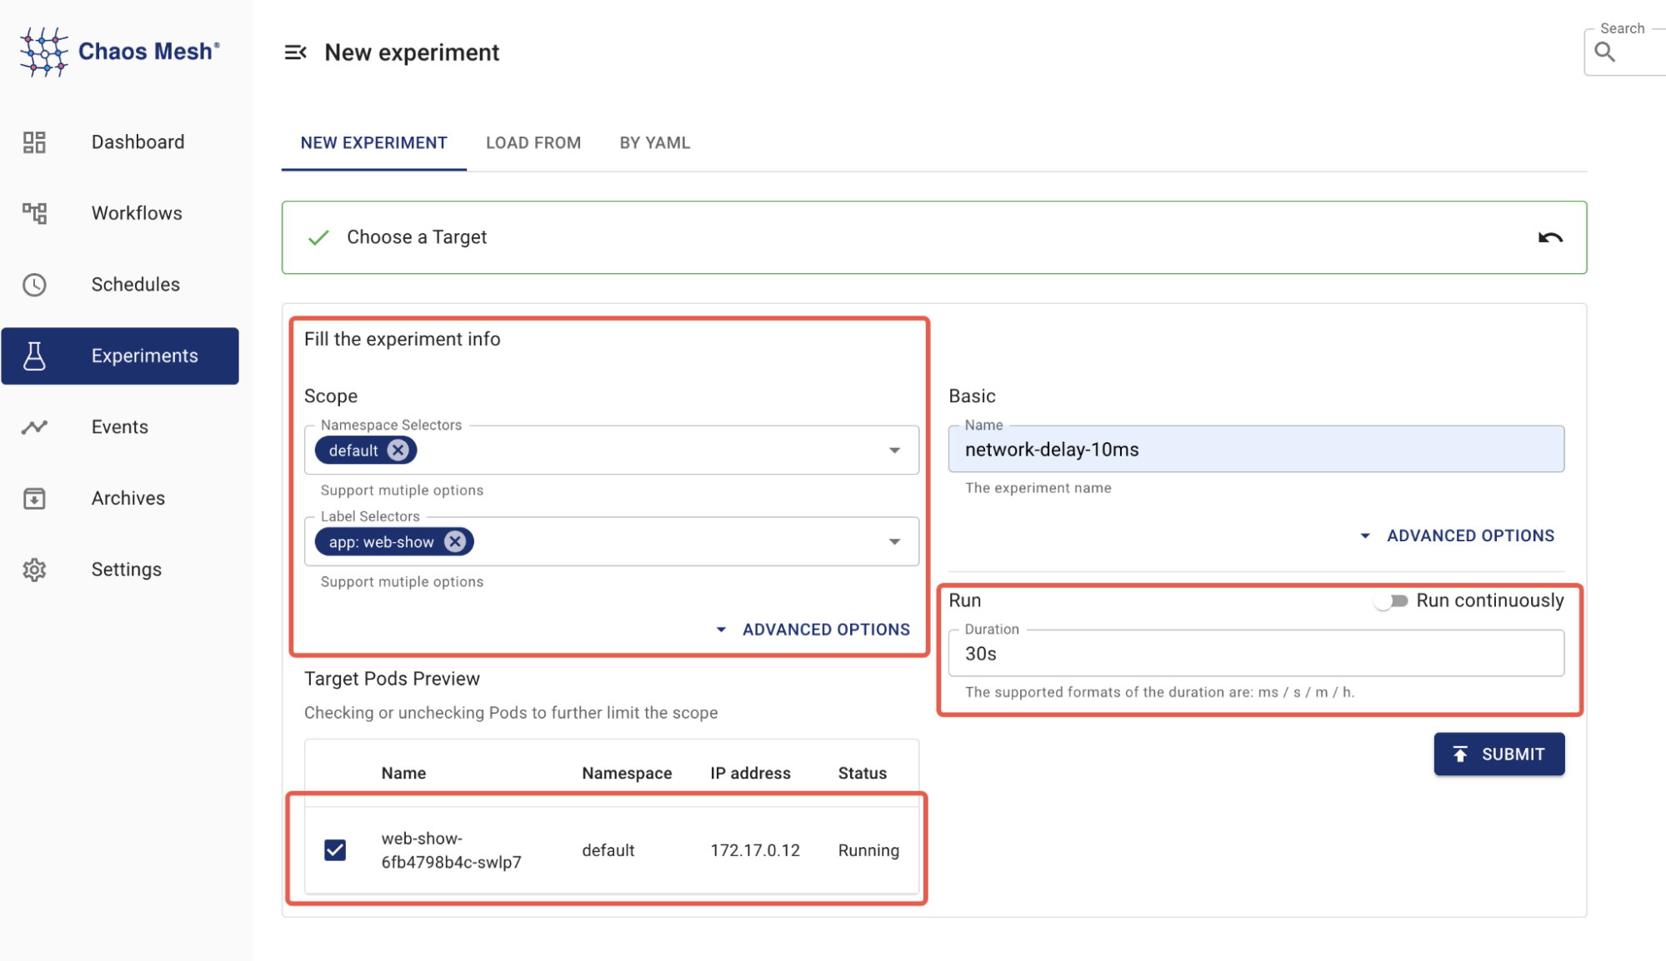Screen dimensions: 1666x961
Task: Click the undo arrow on Choose a Target
Action: 1549,238
